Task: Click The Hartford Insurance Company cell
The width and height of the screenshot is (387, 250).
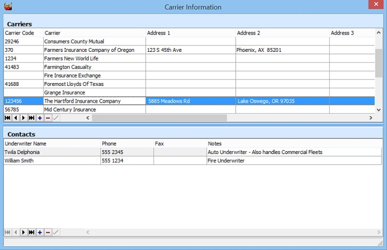Action: click(95, 101)
